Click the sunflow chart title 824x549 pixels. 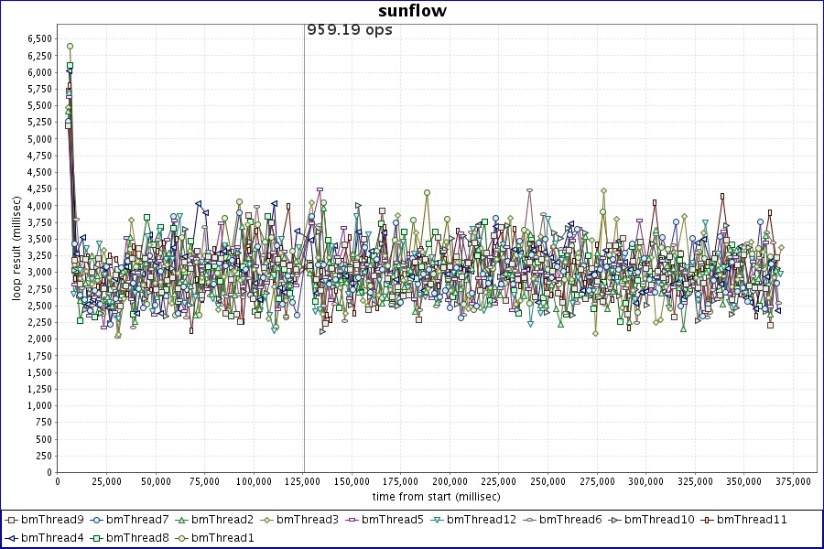point(411,11)
